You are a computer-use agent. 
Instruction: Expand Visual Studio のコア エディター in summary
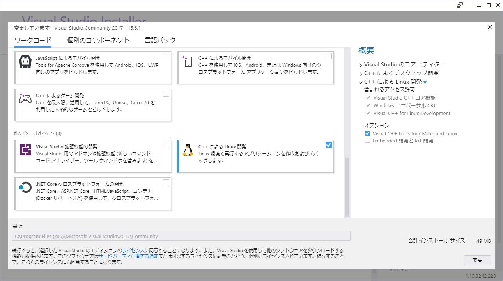click(x=361, y=65)
